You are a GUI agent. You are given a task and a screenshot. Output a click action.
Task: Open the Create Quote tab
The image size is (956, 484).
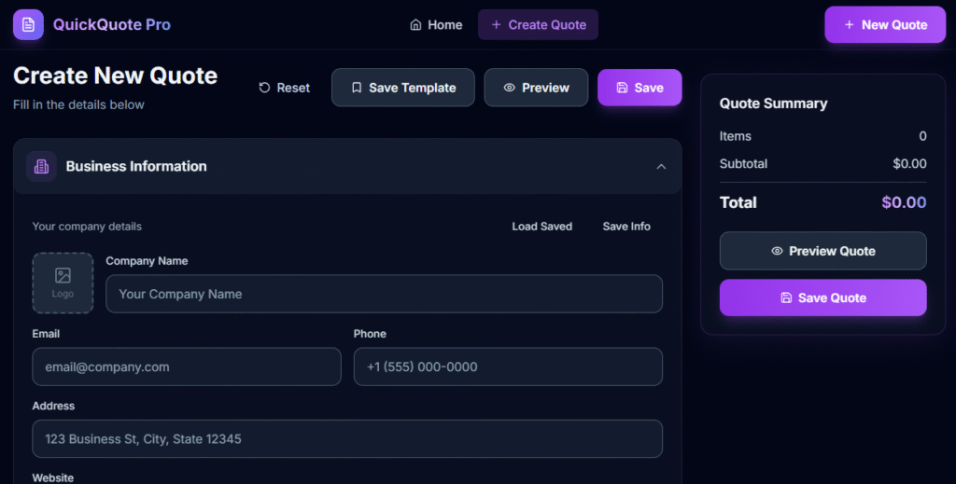pyautogui.click(x=538, y=25)
